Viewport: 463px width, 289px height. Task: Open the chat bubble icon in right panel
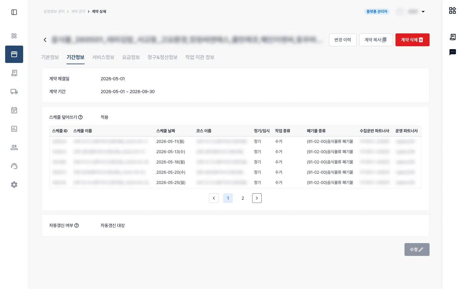(453, 52)
